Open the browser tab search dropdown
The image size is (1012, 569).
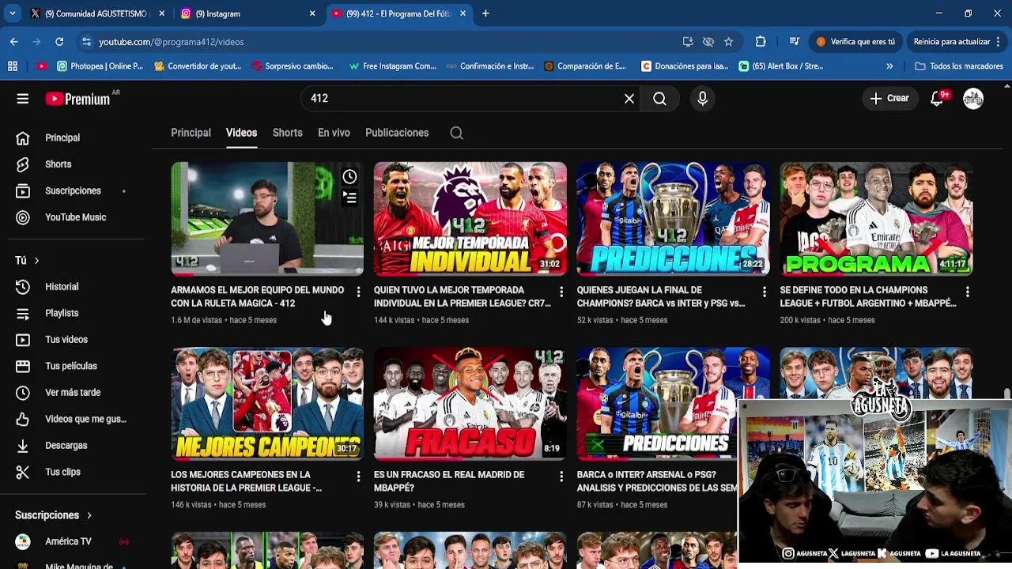coord(12,13)
